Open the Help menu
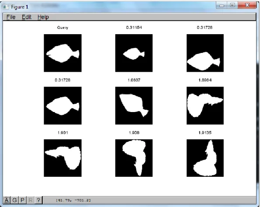 click(43, 17)
